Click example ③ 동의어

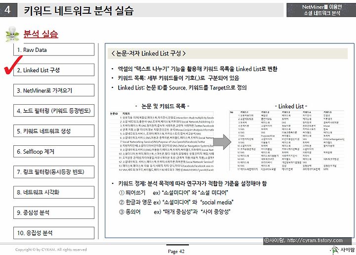175,212
